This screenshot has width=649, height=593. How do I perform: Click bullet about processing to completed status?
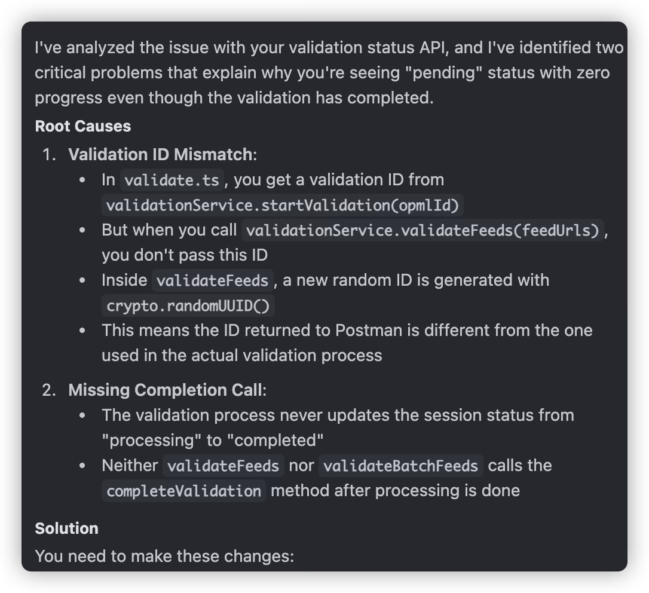(x=338, y=428)
